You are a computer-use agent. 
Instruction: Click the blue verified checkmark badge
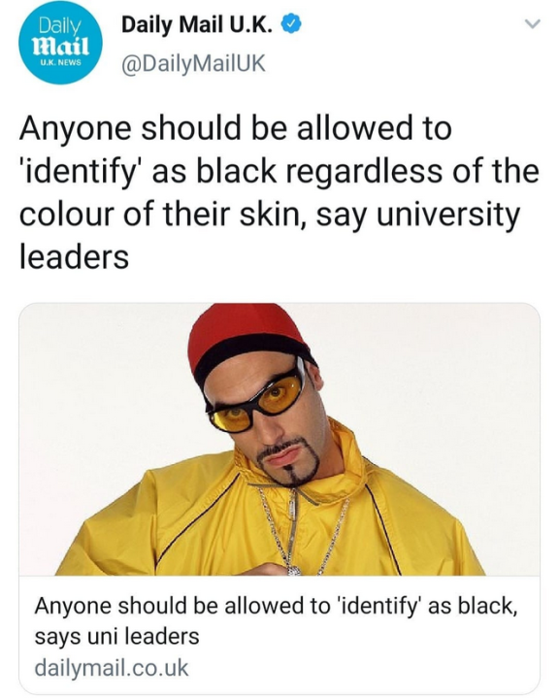tap(291, 25)
